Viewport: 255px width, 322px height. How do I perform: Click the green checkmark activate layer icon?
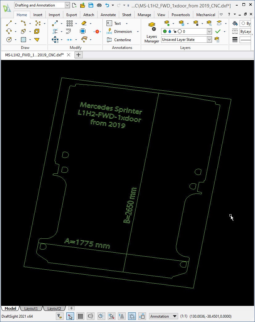[218, 31]
